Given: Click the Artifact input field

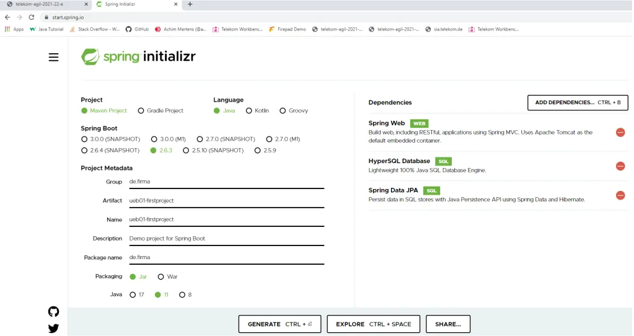Looking at the screenshot, I should pos(226,201).
